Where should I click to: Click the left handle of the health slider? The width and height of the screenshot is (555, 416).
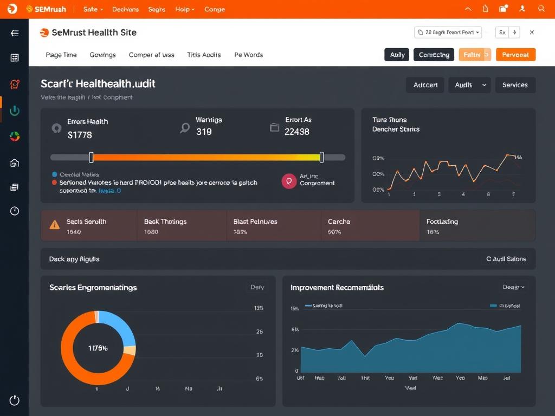point(91,158)
